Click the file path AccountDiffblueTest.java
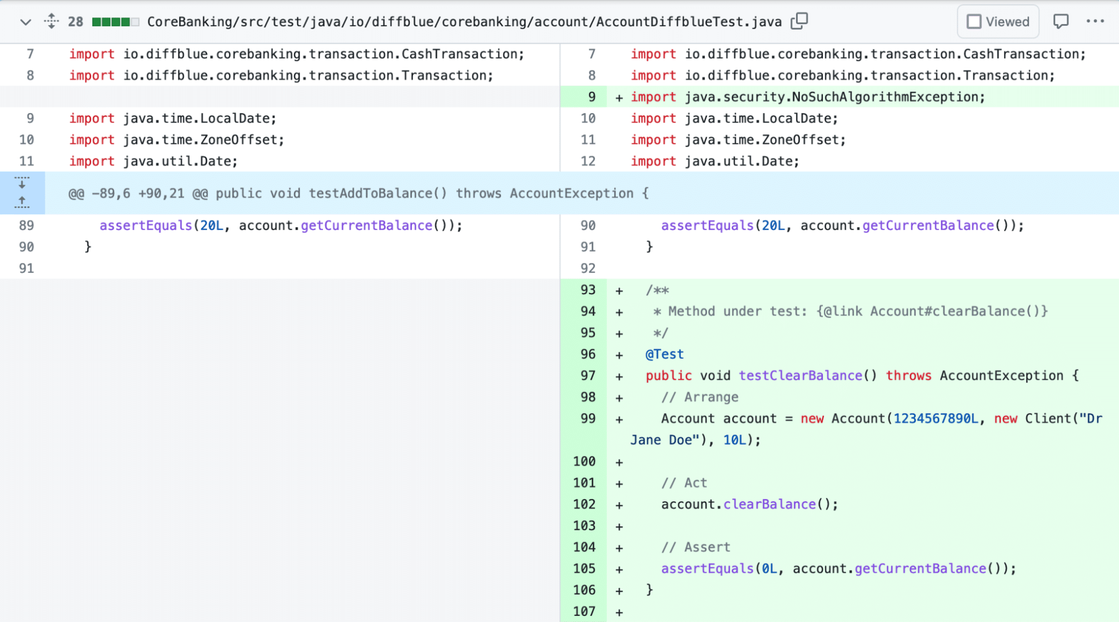The image size is (1119, 622). coord(465,22)
